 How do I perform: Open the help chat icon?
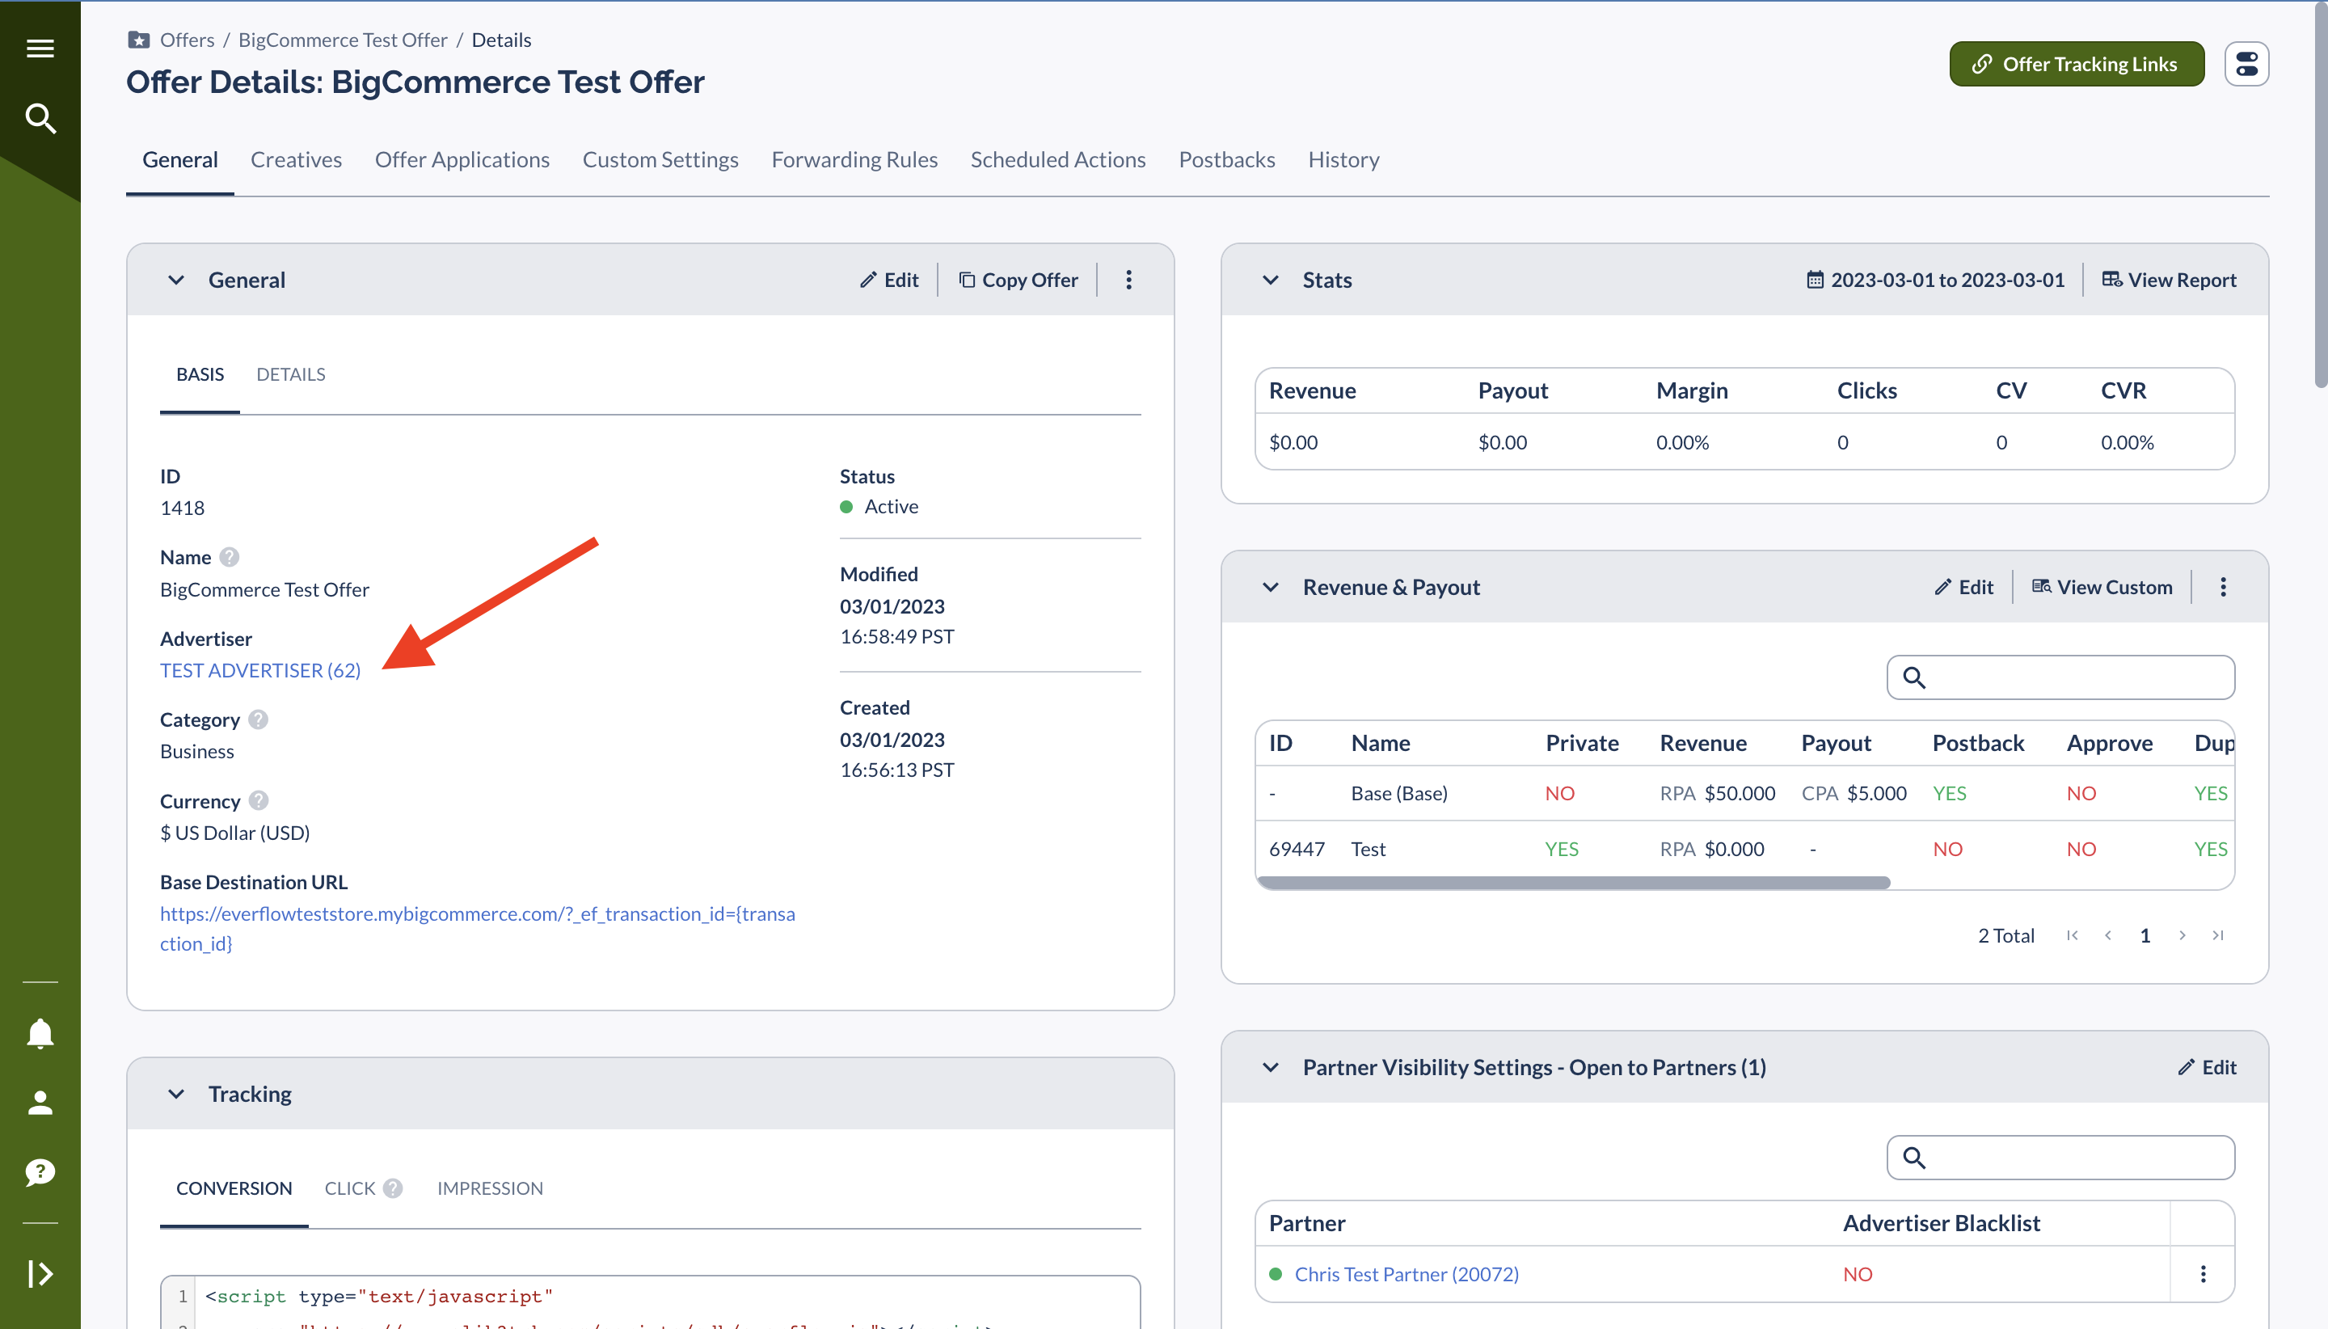pyautogui.click(x=40, y=1172)
